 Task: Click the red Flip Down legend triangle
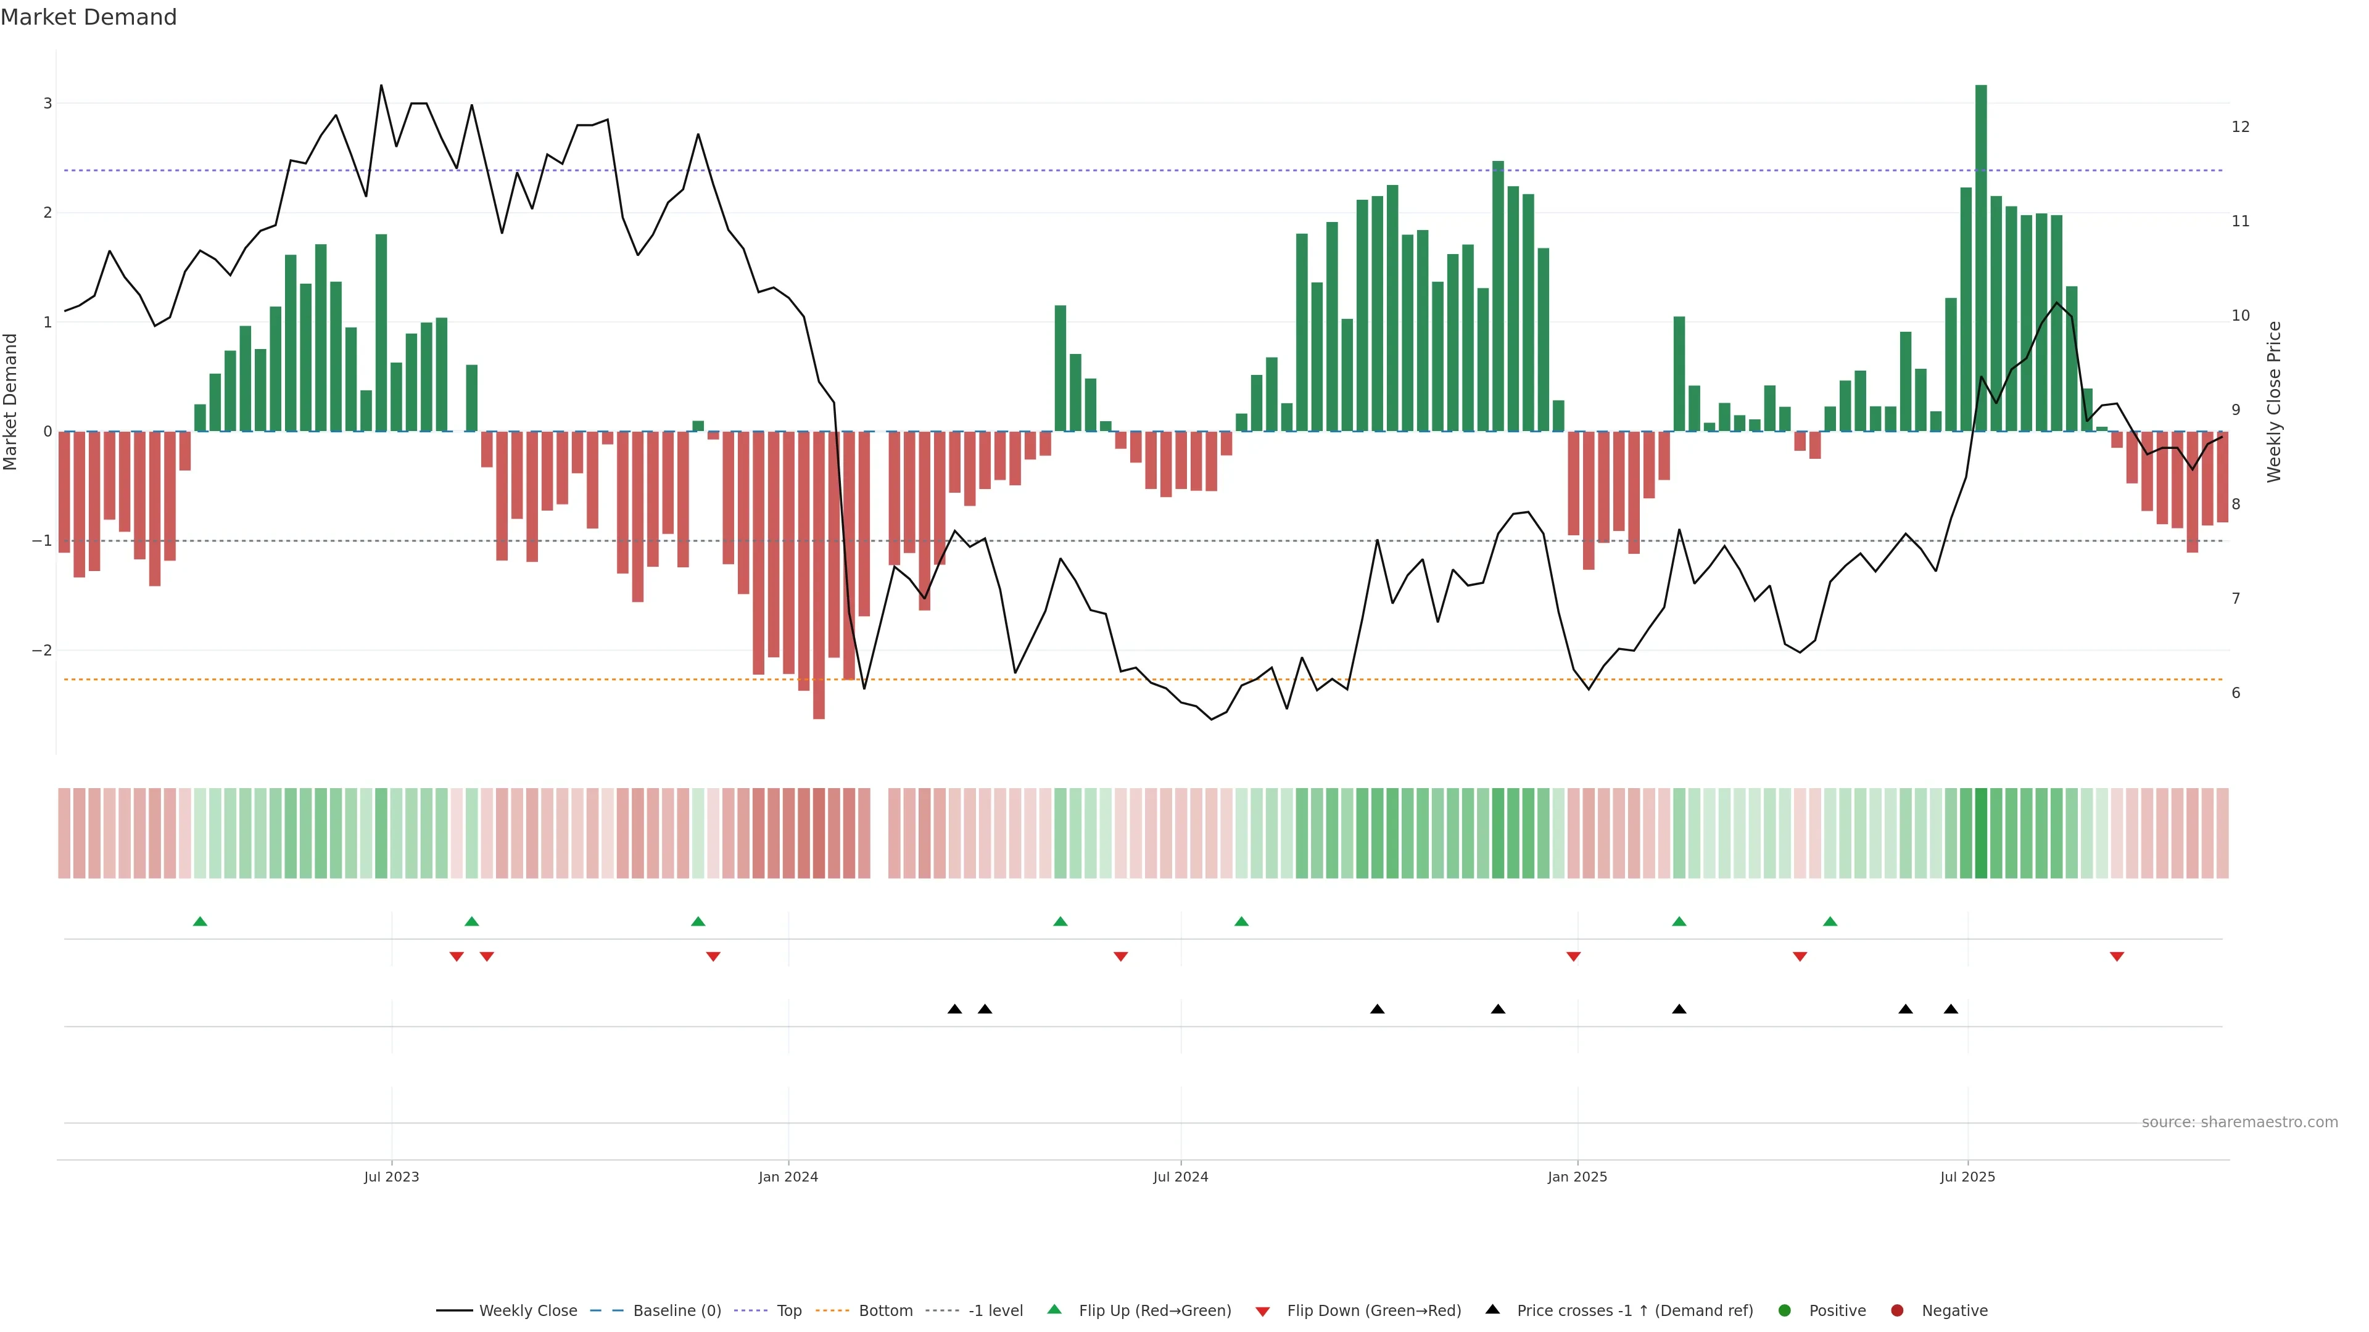(x=1263, y=1311)
